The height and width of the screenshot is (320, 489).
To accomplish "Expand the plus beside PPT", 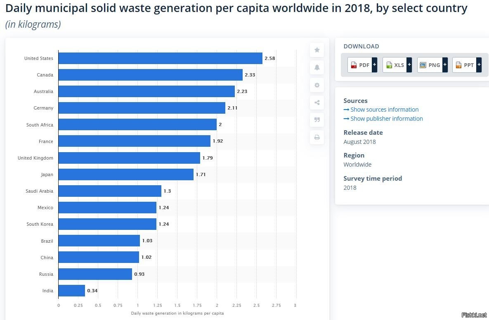I will tap(479, 65).
